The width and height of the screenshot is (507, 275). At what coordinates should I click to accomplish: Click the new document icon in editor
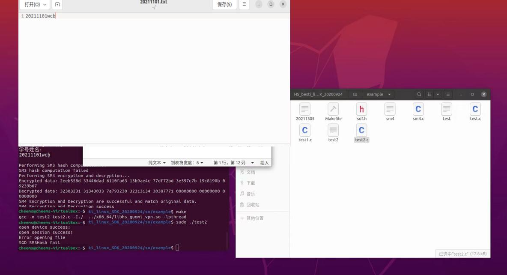(57, 4)
